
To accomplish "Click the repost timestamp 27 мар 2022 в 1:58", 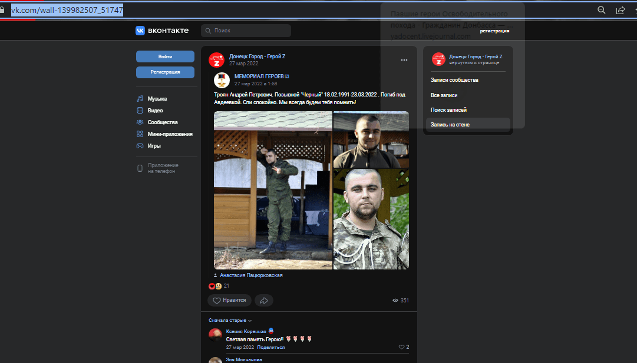I will (x=256, y=84).
